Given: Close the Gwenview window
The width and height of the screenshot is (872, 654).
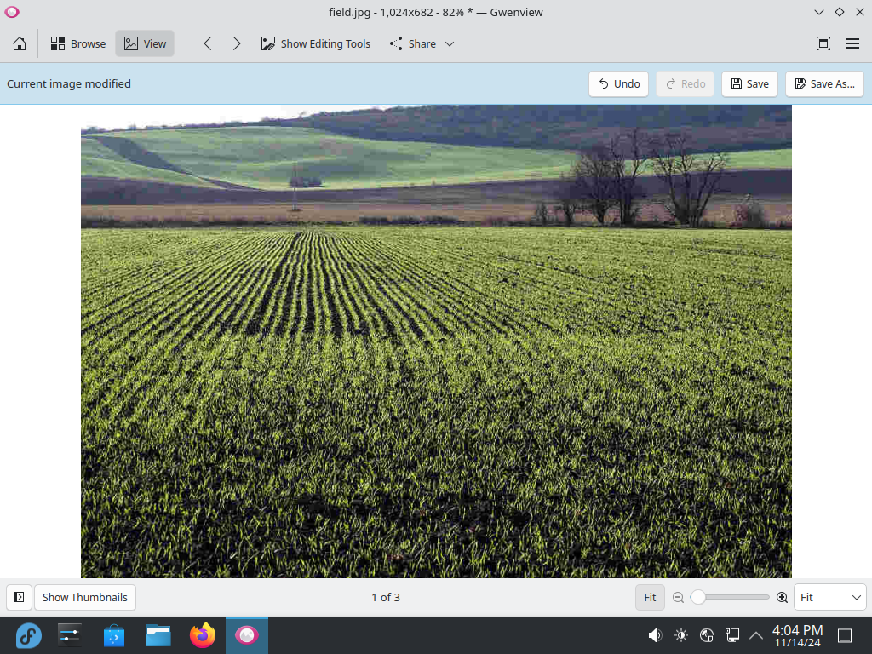Looking at the screenshot, I should tap(860, 12).
